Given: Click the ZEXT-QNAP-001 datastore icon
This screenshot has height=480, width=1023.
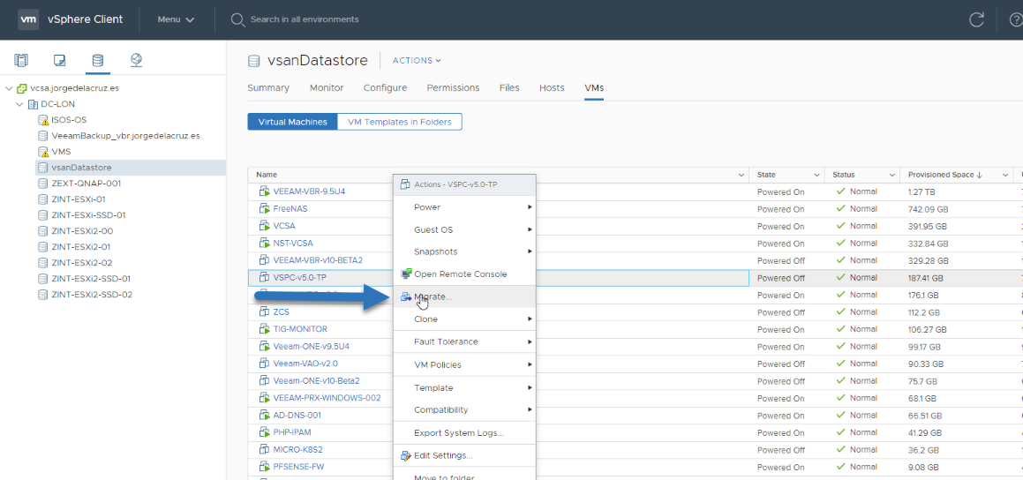Looking at the screenshot, I should tap(43, 184).
